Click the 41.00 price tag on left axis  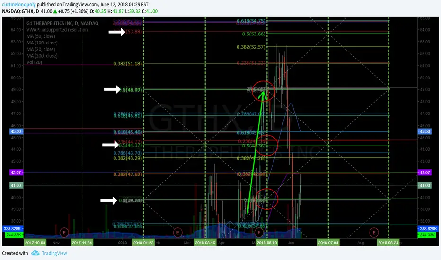coord(16,185)
